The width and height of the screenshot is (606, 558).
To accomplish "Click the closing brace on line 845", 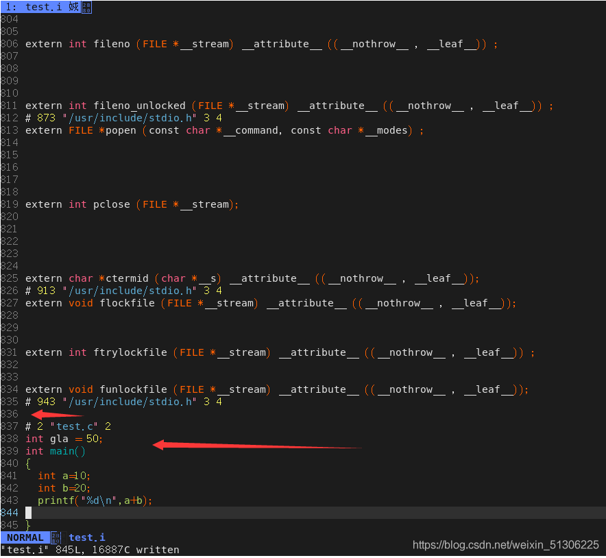I will [28, 525].
